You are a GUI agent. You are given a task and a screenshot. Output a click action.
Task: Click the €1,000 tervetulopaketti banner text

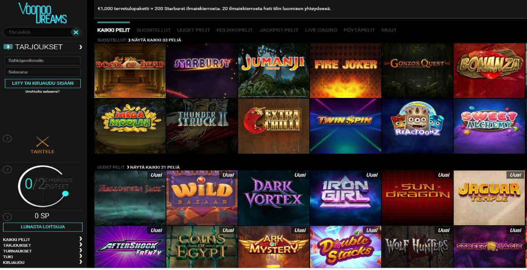pyautogui.click(x=214, y=8)
